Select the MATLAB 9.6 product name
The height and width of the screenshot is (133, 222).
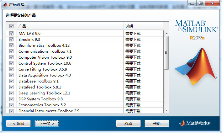pos(29,34)
